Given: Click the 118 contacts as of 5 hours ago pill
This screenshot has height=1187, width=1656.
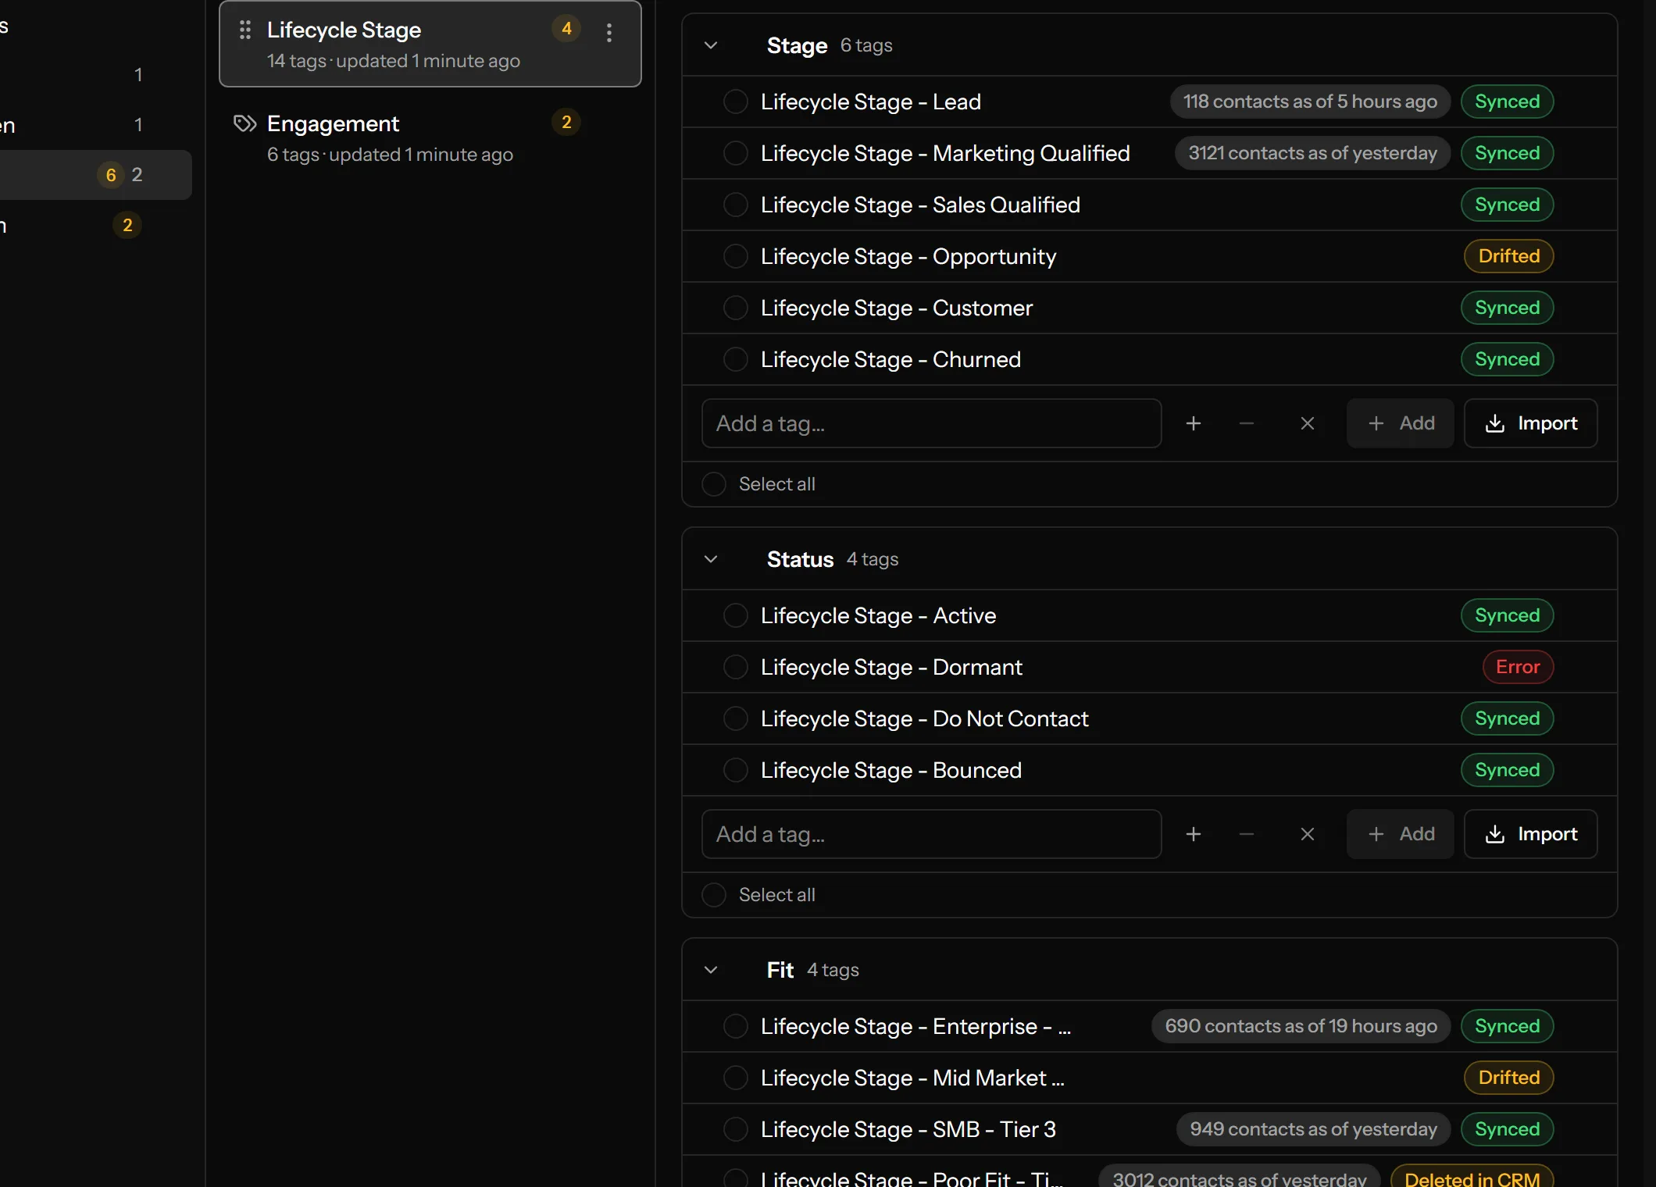Looking at the screenshot, I should click(1310, 102).
